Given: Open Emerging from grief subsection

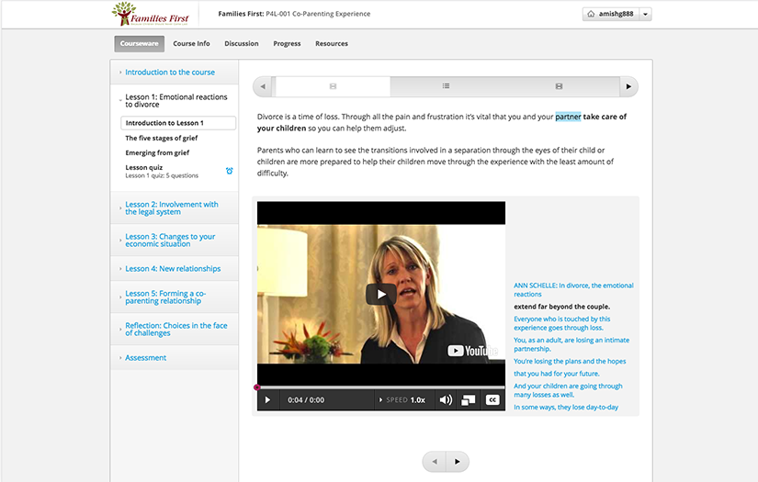Looking at the screenshot, I should click(x=157, y=152).
